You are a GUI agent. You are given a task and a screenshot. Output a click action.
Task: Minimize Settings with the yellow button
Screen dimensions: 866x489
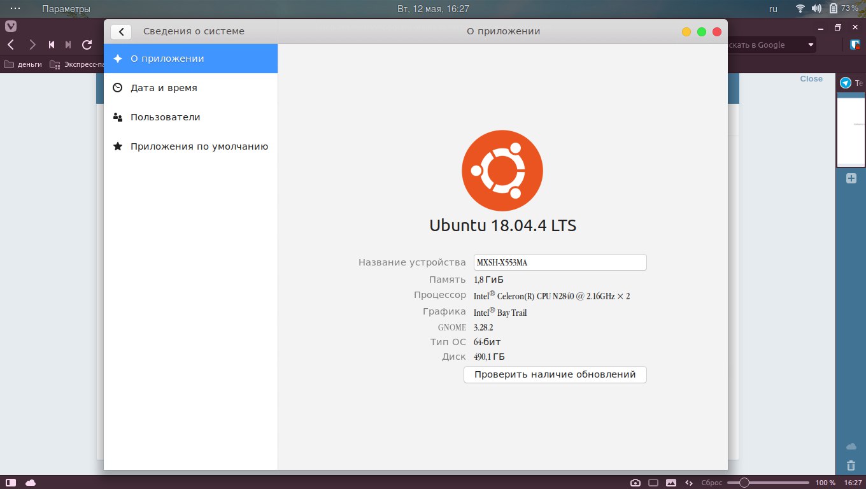click(686, 32)
